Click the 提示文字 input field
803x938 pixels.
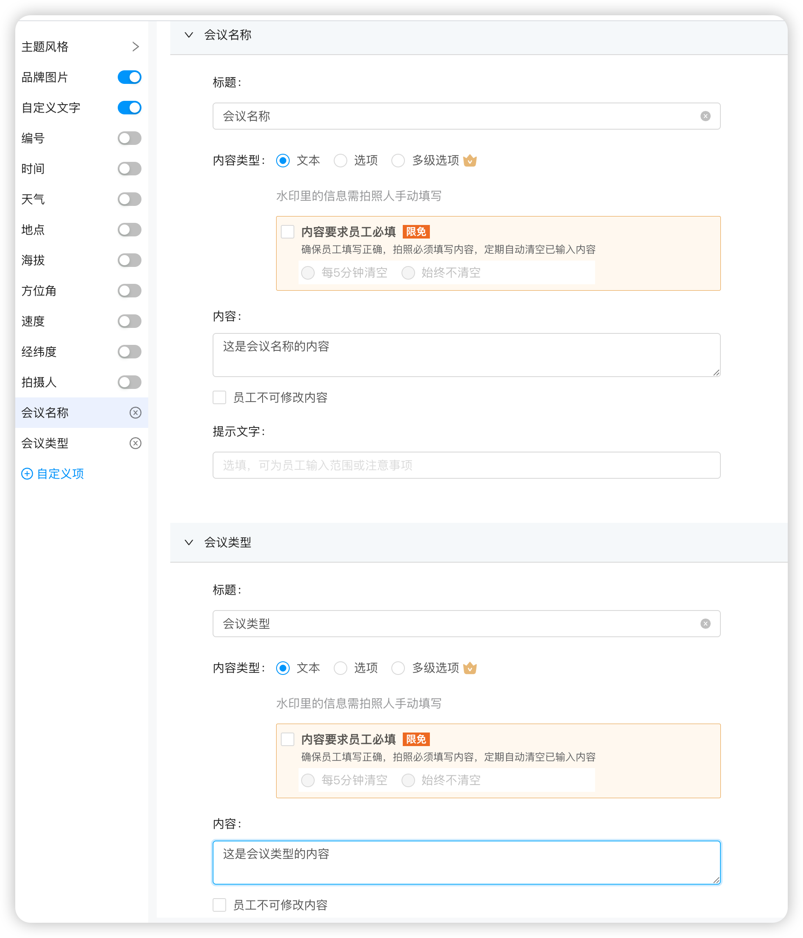466,465
